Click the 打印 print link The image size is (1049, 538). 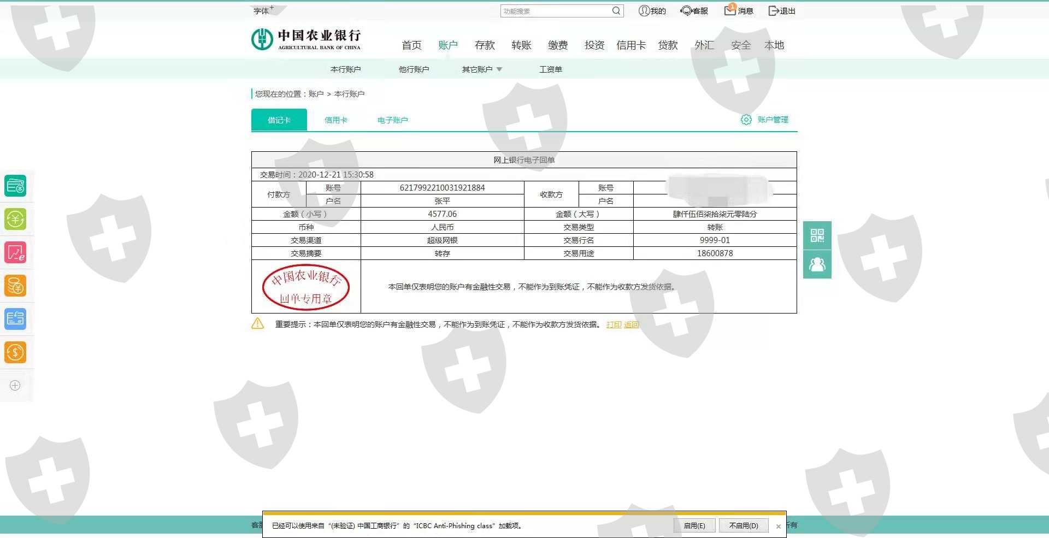[614, 324]
